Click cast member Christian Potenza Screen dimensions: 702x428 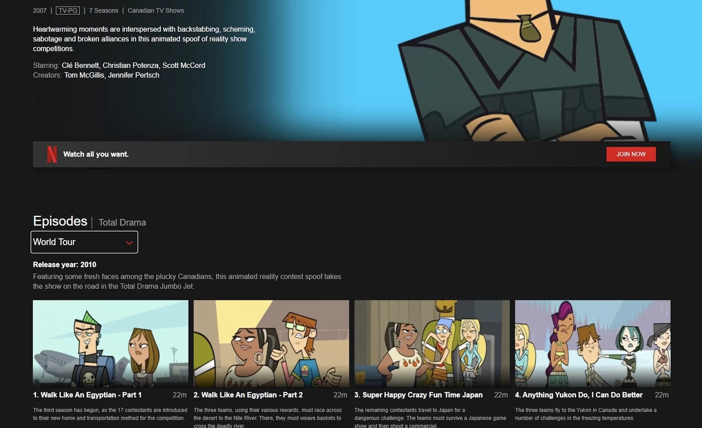click(x=131, y=66)
